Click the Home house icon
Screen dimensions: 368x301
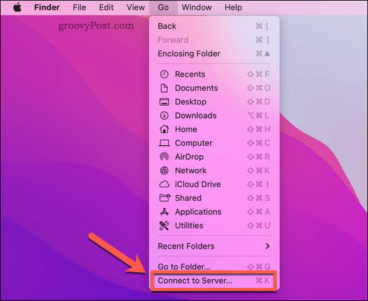click(164, 130)
